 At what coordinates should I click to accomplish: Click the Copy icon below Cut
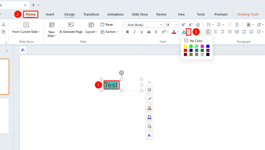(x=4, y=32)
